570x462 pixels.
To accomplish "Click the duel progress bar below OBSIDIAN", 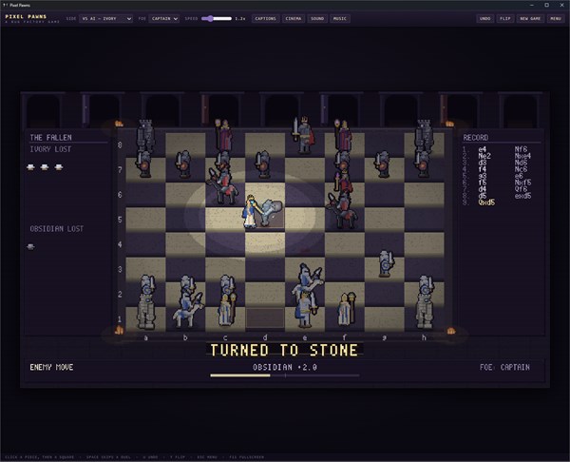I will coord(285,375).
